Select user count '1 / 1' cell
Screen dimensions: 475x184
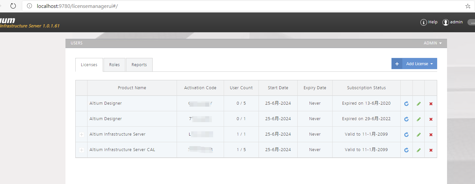[x=241, y=134]
